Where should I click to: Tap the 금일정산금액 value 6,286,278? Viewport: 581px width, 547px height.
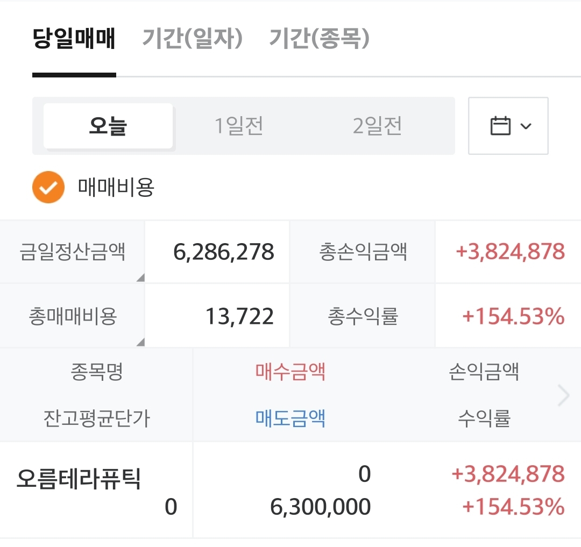coord(223,252)
